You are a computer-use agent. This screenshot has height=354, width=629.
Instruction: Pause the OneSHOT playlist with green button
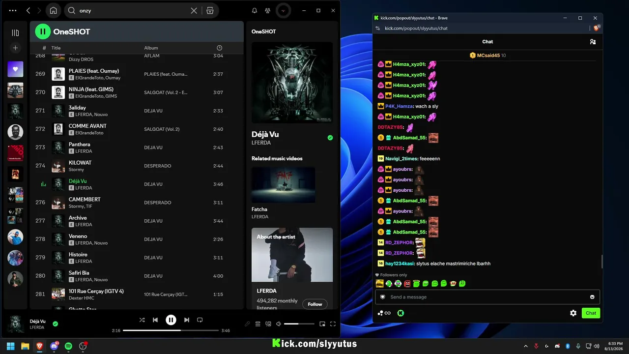click(x=43, y=32)
